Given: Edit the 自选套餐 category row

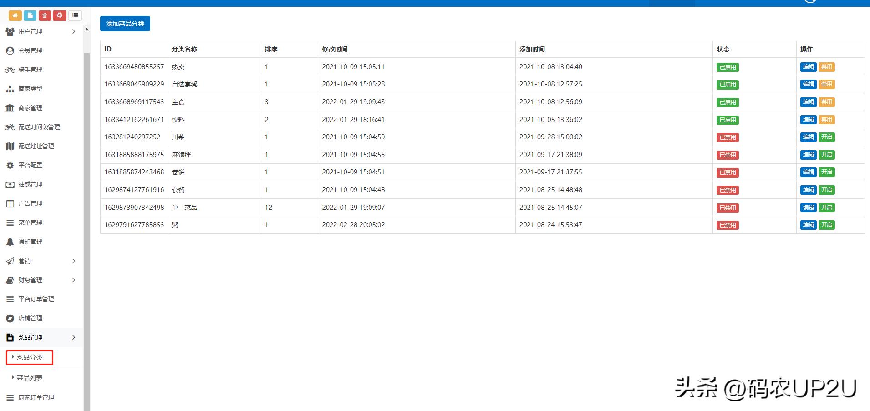Looking at the screenshot, I should coord(809,84).
